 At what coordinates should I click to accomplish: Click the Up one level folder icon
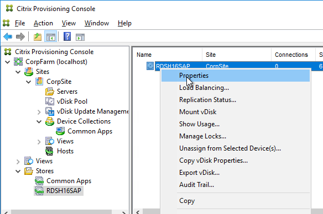pos(38,37)
